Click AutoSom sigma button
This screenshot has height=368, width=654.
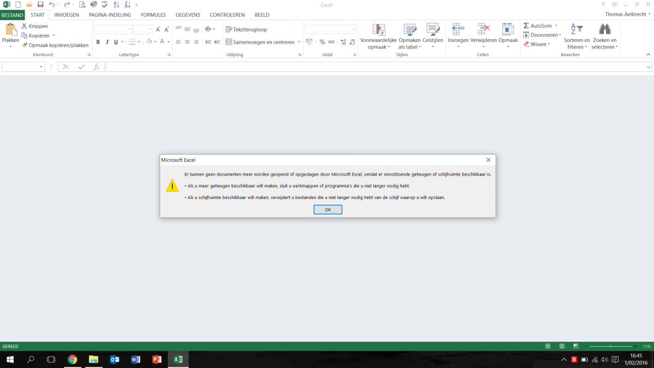point(537,26)
